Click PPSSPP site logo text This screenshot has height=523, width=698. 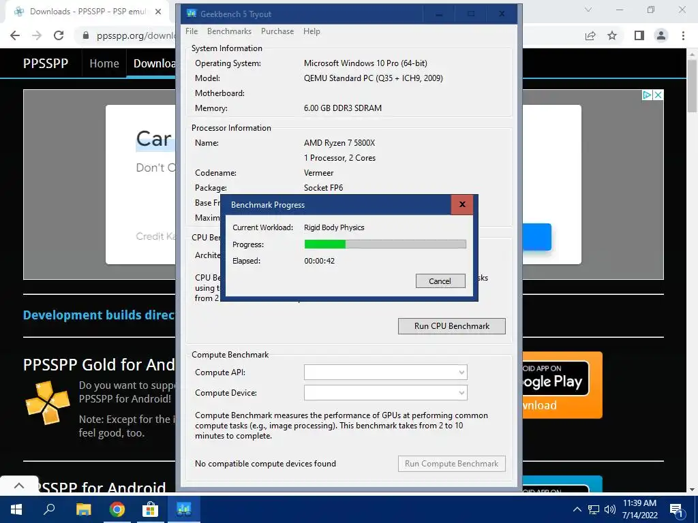[x=46, y=63]
